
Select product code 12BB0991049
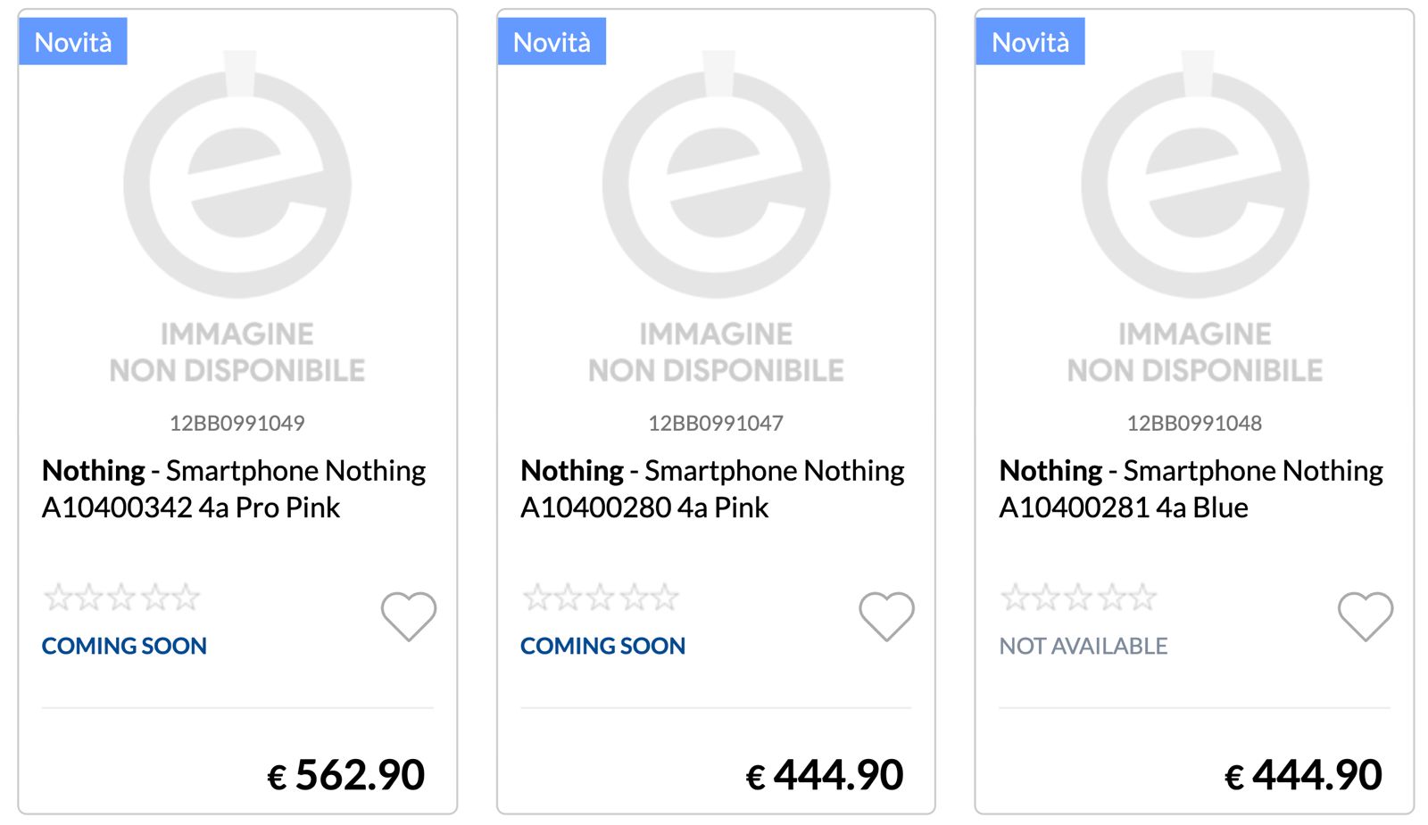click(237, 423)
